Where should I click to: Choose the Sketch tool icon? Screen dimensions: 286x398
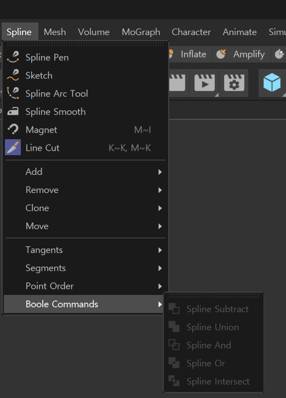pos(13,75)
